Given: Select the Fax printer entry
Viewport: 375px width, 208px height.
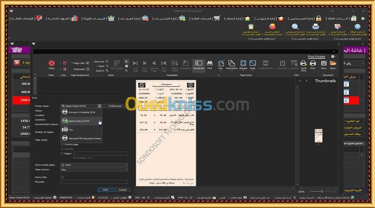Looking at the screenshot, I should [81, 130].
